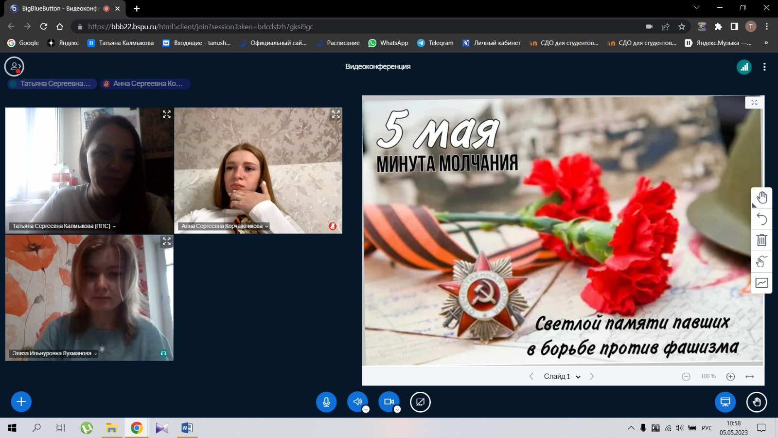Open the users and messages panel toggle

[x=14, y=67]
